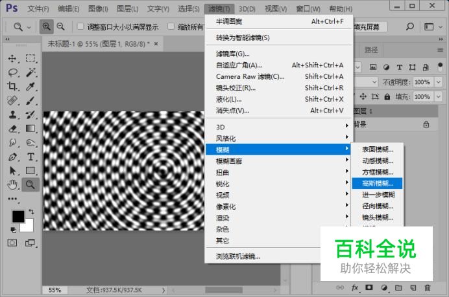
Task: Open the 图像(I) menu
Action: point(98,9)
